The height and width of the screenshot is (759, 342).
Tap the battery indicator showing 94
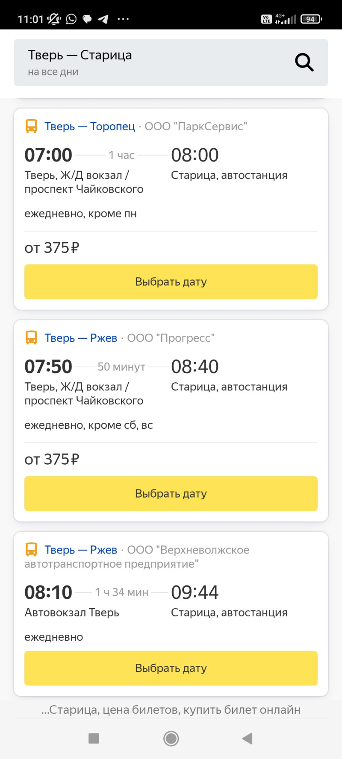(311, 19)
